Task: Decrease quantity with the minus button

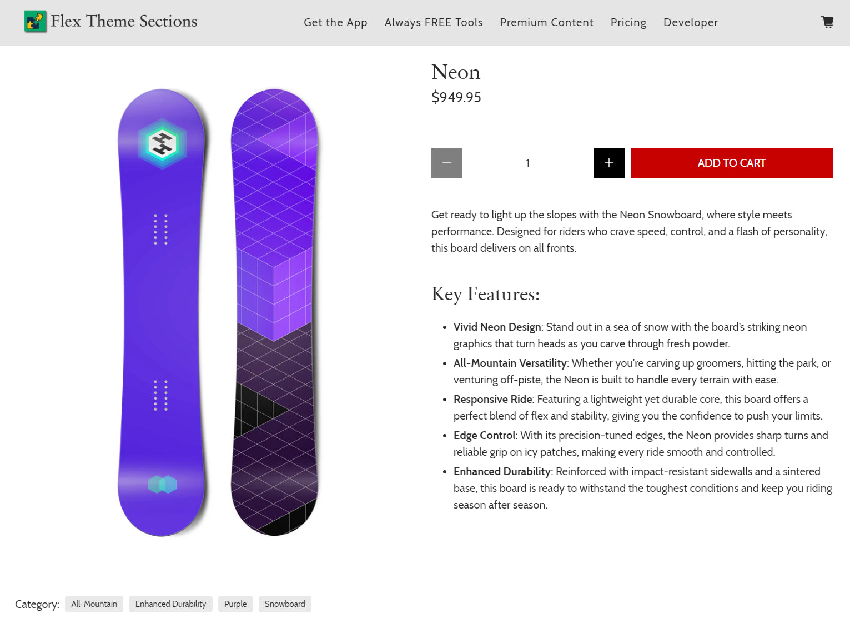Action: pos(446,163)
